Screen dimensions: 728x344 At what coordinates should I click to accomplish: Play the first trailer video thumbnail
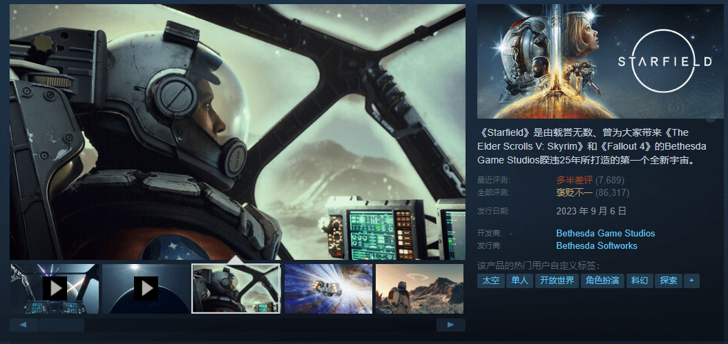[55, 288]
